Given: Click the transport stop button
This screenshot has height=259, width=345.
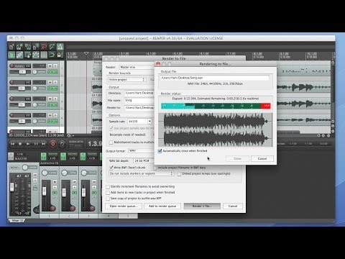Looking at the screenshot, I should point(20,144).
